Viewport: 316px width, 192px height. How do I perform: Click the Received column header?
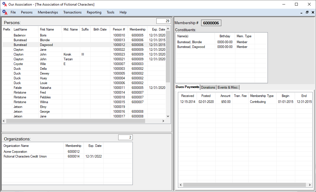pyautogui.click(x=188, y=96)
